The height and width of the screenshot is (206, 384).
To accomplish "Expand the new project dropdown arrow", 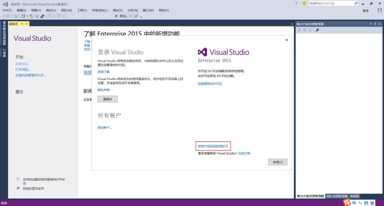I will (27, 17).
